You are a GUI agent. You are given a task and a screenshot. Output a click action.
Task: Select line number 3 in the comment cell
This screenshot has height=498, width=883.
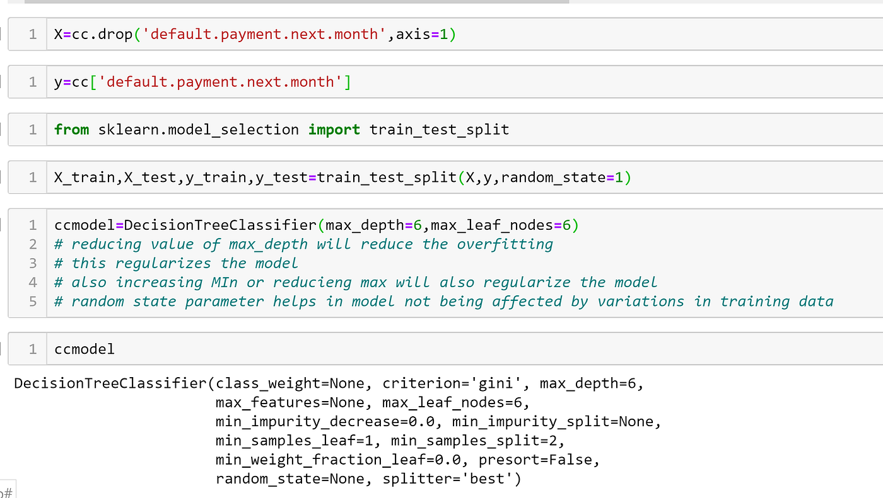[x=32, y=263]
